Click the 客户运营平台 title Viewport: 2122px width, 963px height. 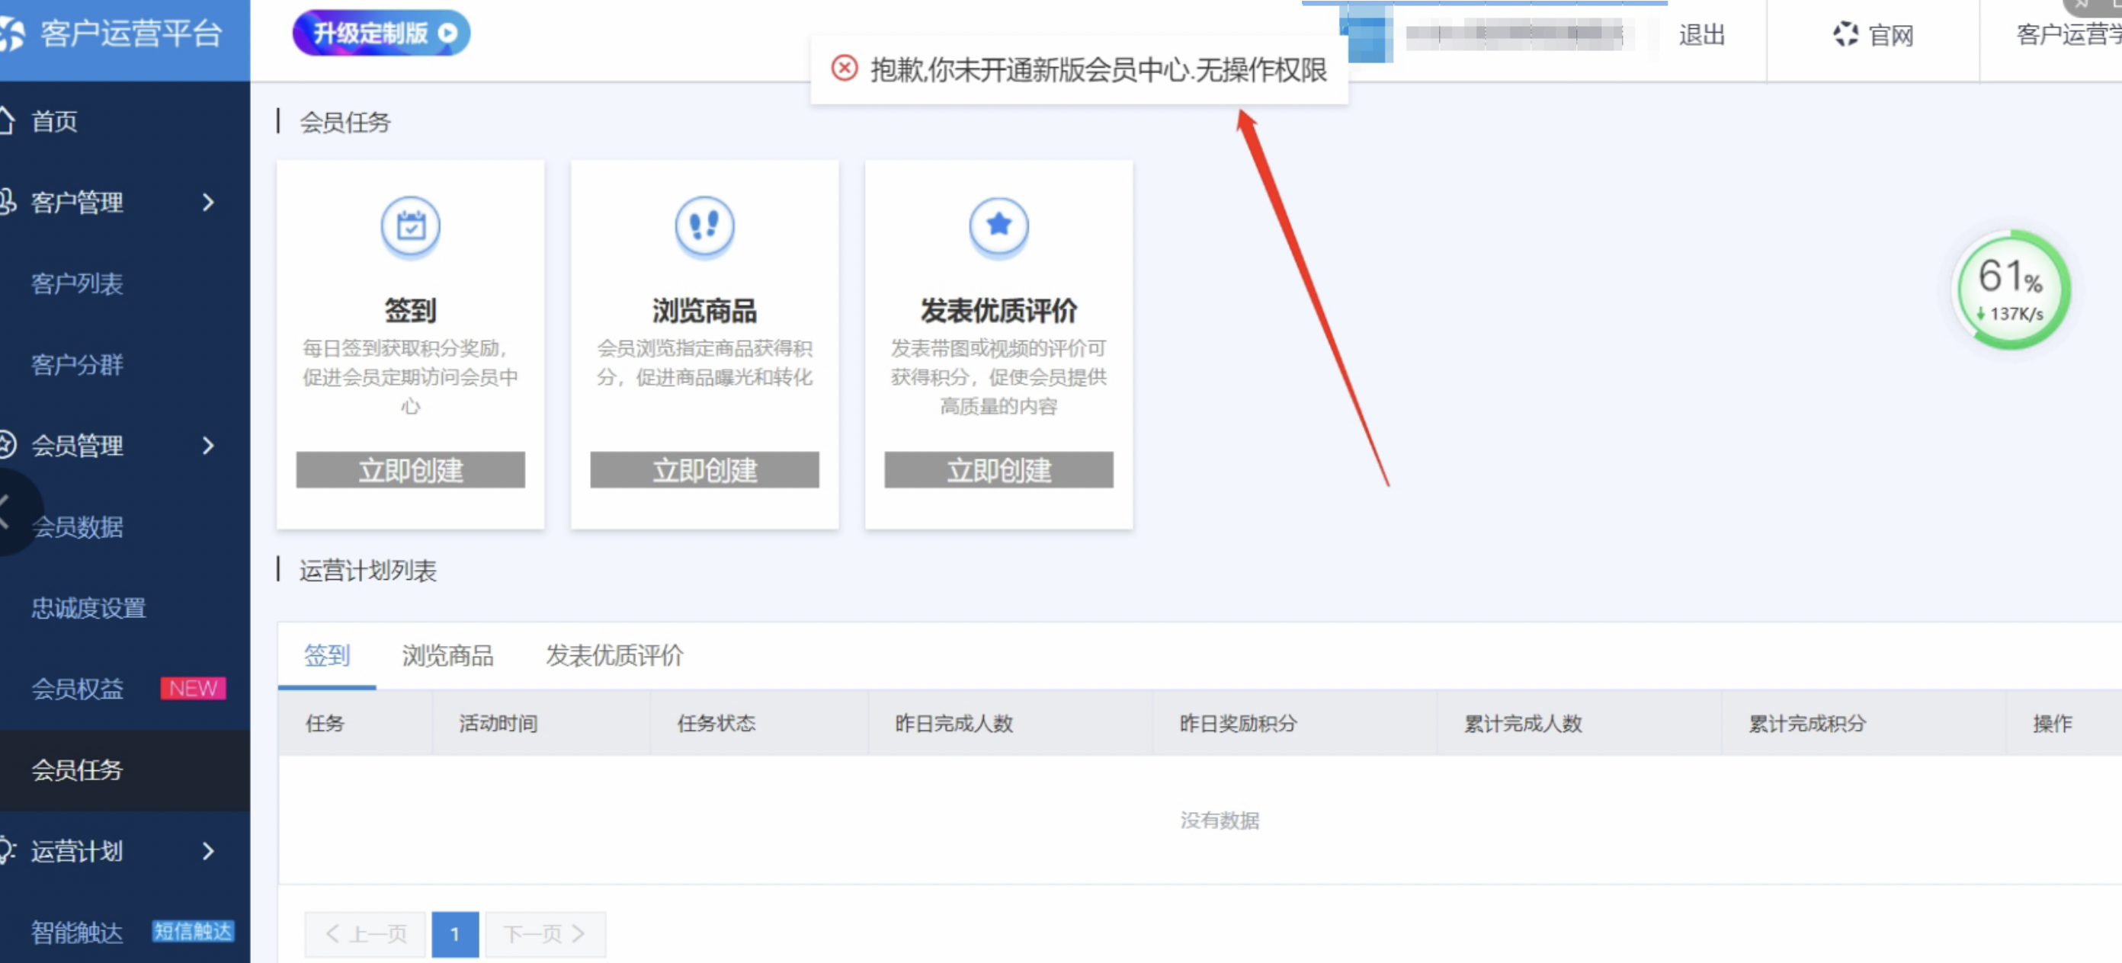[131, 34]
